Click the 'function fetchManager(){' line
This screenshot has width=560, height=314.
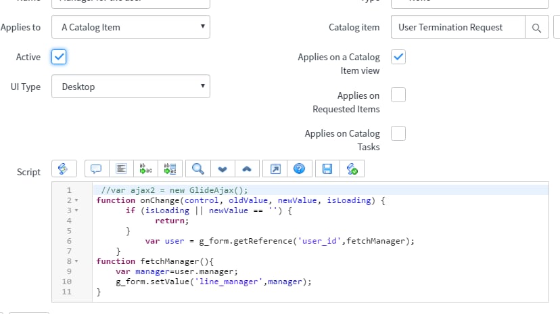(155, 261)
